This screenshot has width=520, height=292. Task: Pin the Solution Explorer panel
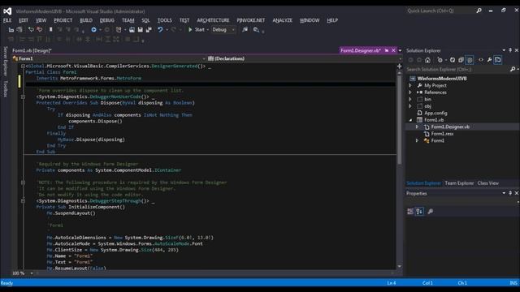coord(510,50)
